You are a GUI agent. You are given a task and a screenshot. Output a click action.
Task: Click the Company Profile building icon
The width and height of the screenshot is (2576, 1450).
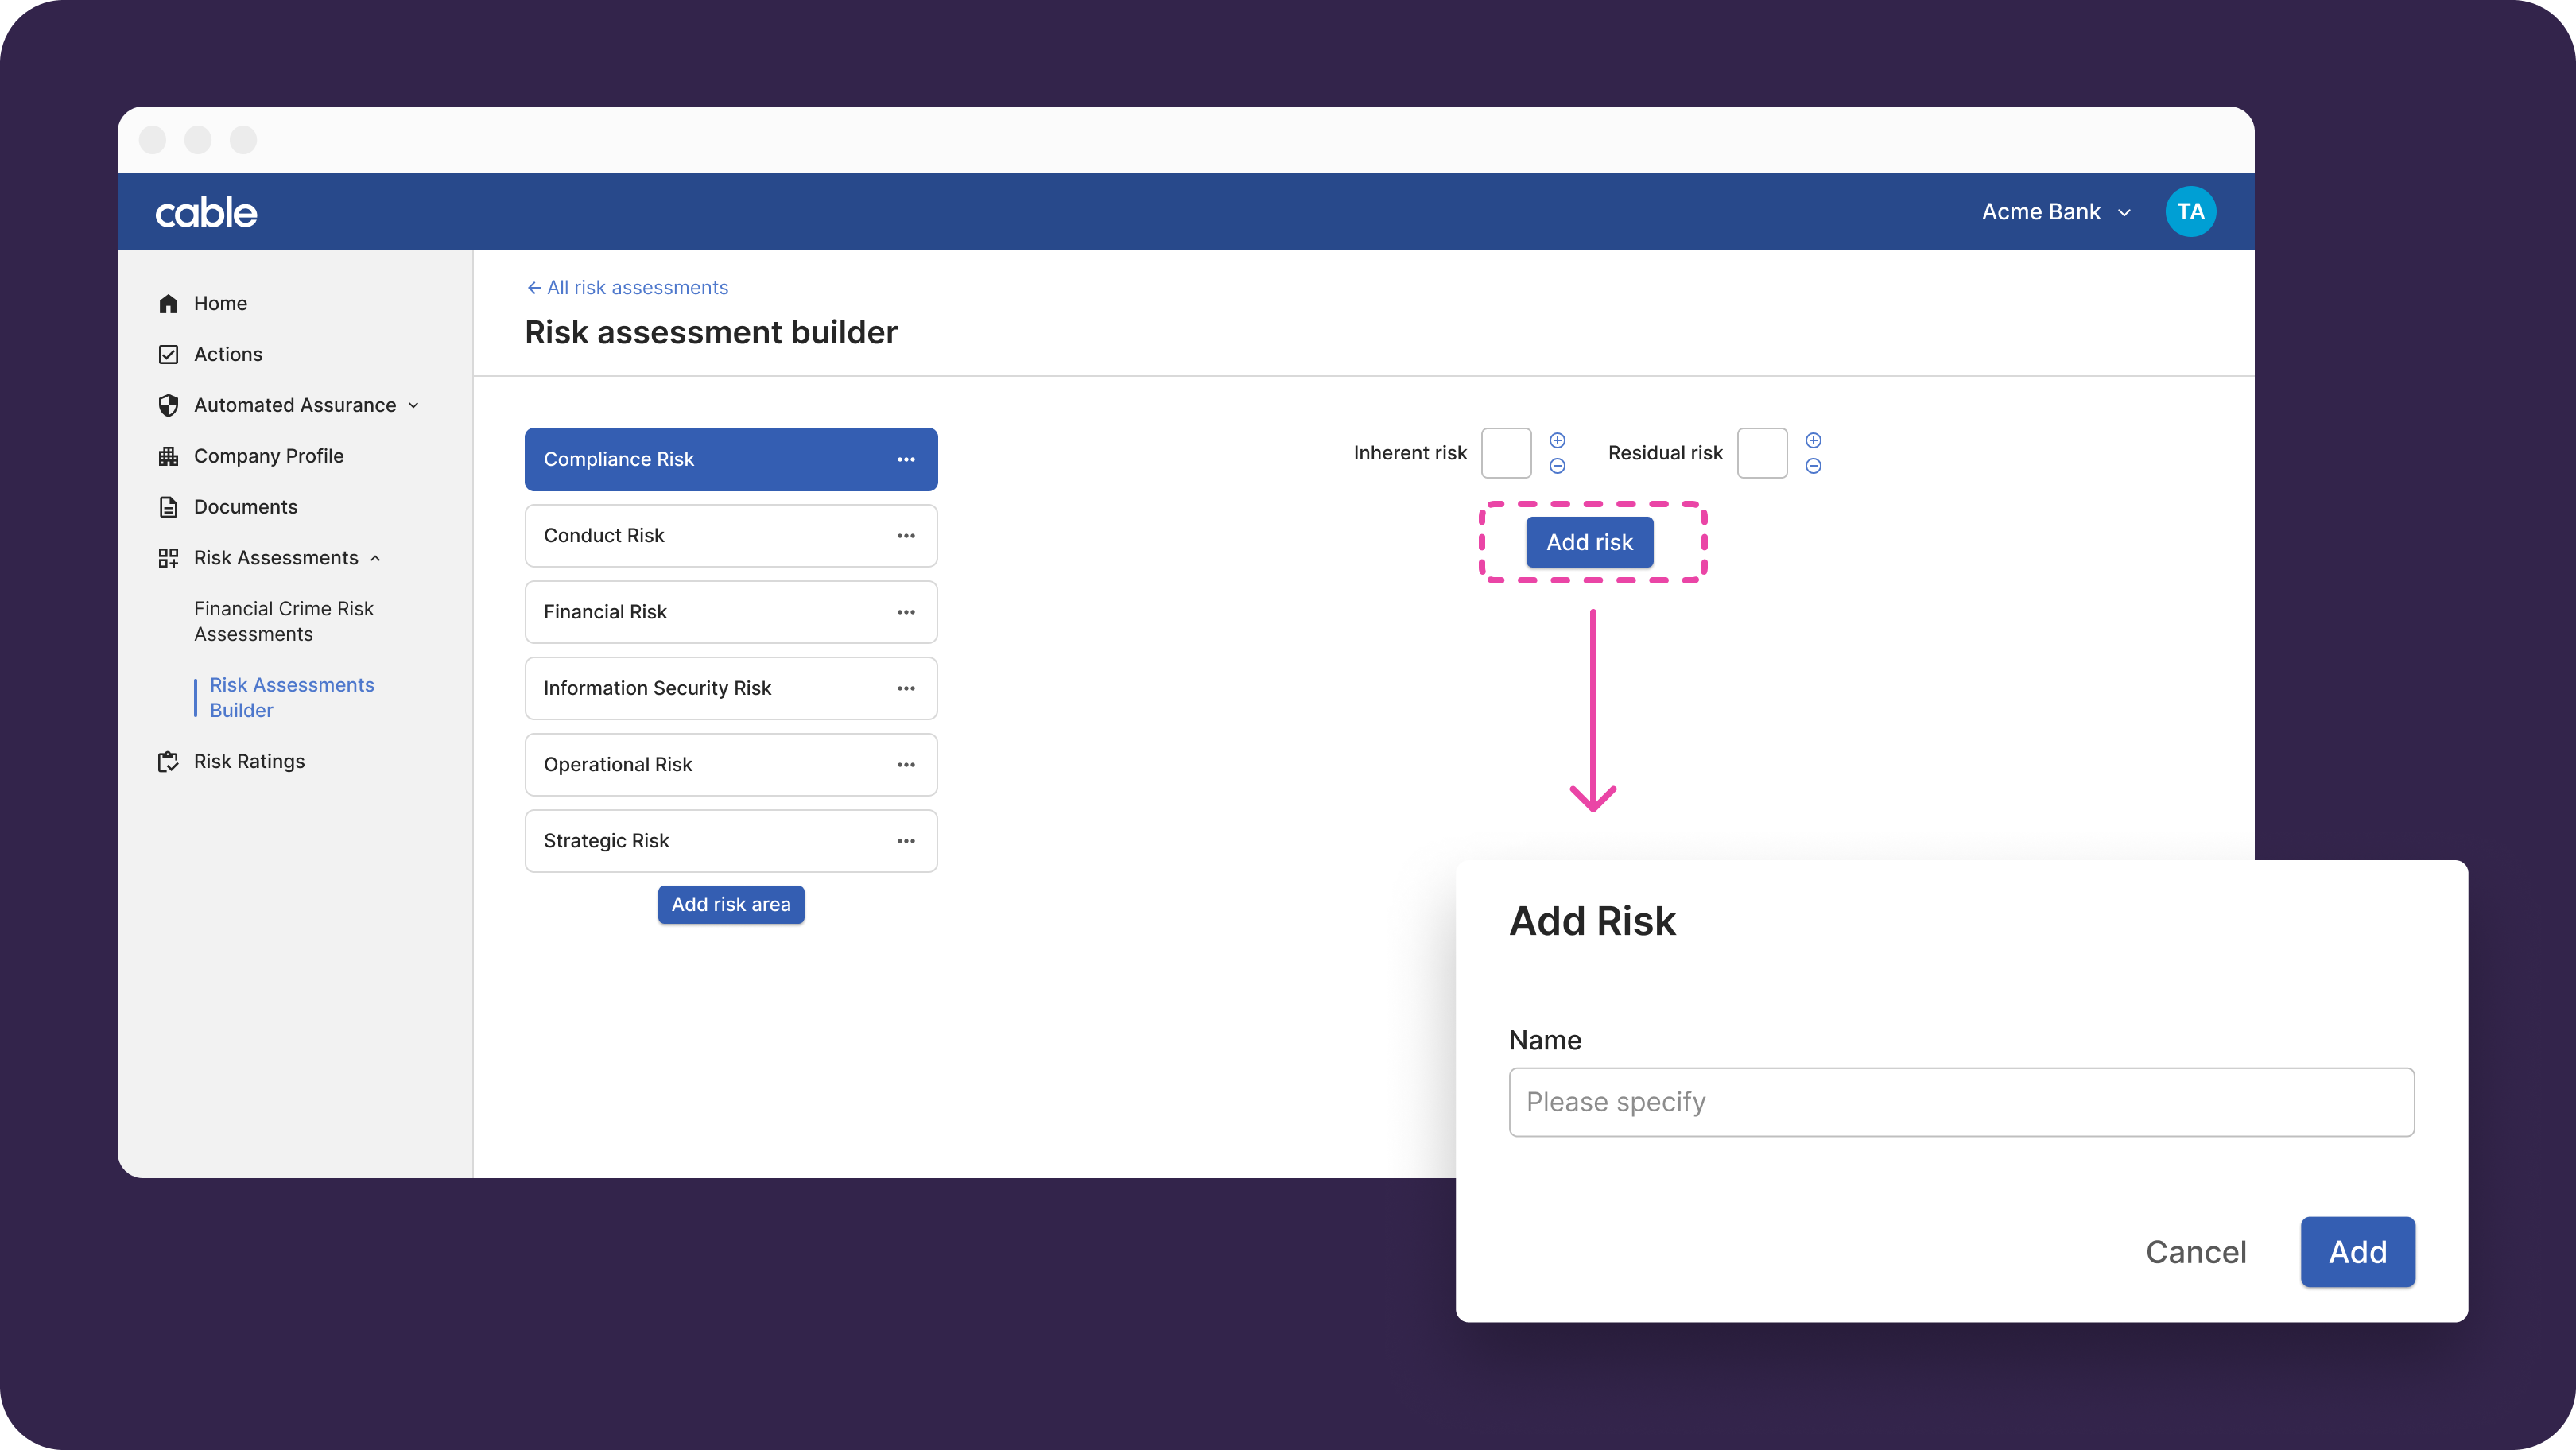168,456
